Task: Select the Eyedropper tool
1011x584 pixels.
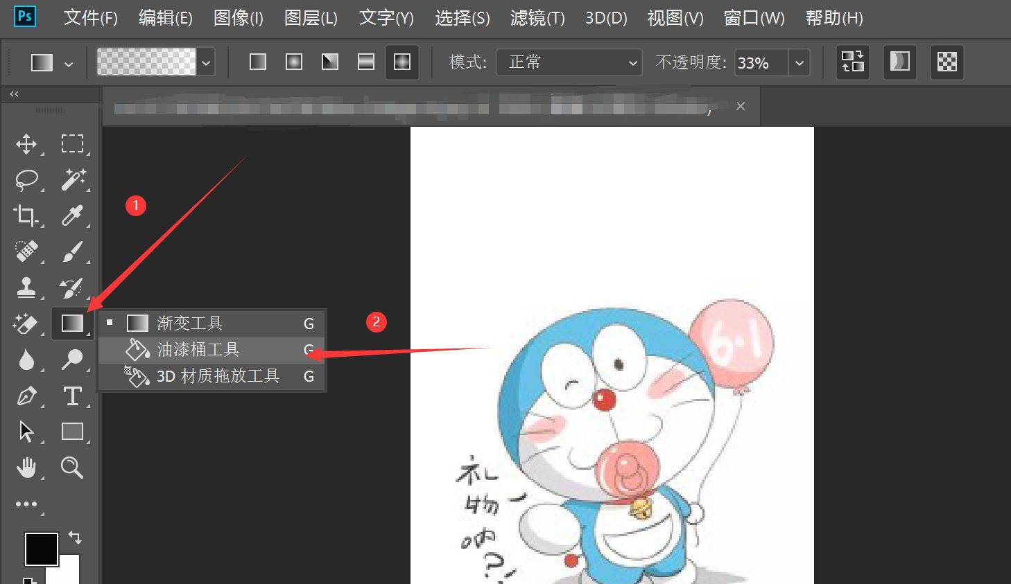Action: point(72,215)
